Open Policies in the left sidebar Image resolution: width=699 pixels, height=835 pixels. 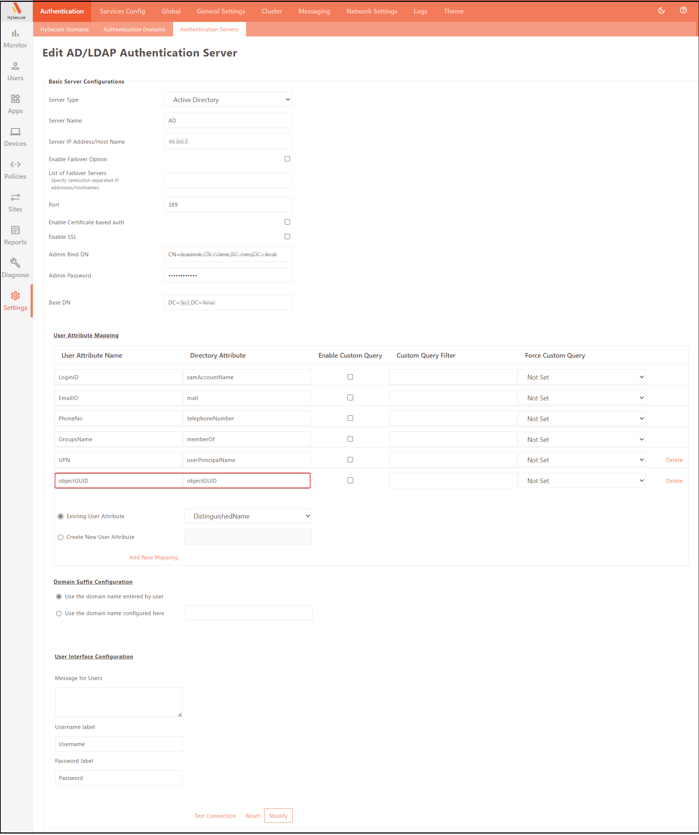coord(15,170)
